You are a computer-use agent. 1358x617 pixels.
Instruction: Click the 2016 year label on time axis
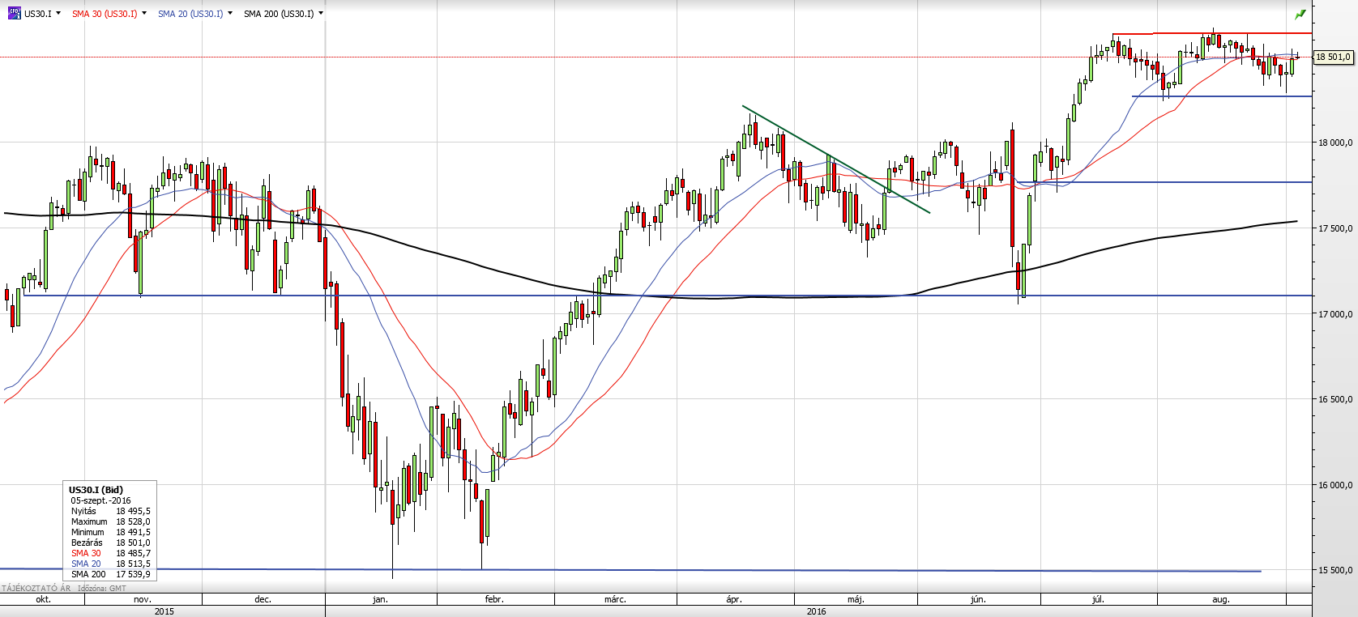tap(816, 611)
